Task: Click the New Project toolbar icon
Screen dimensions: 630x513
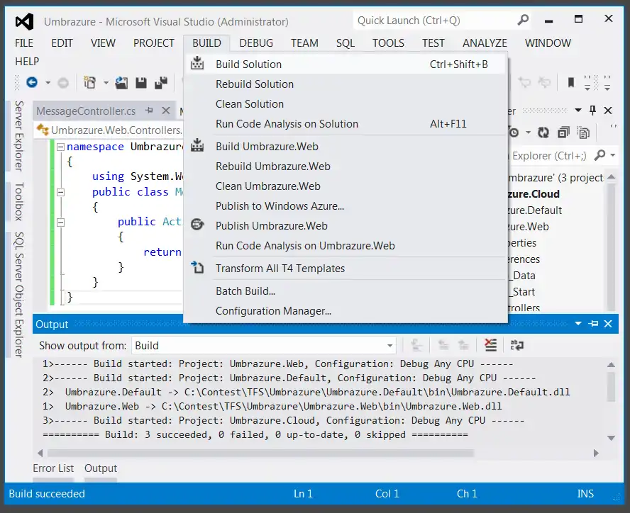Action: tap(89, 82)
